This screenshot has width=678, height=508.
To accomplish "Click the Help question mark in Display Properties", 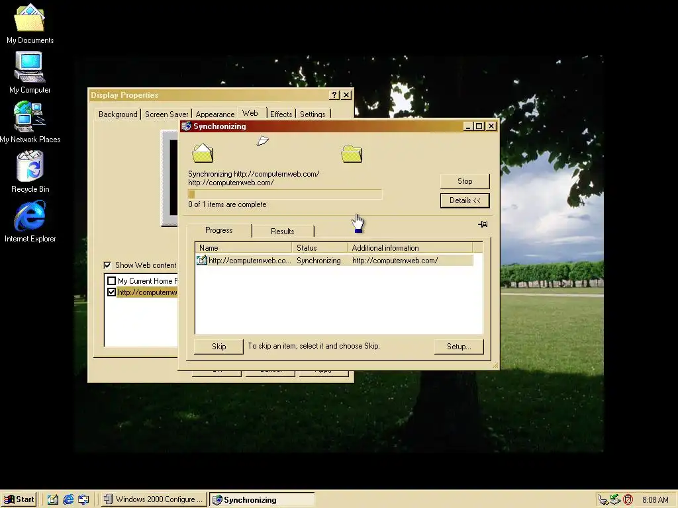I will (x=334, y=95).
